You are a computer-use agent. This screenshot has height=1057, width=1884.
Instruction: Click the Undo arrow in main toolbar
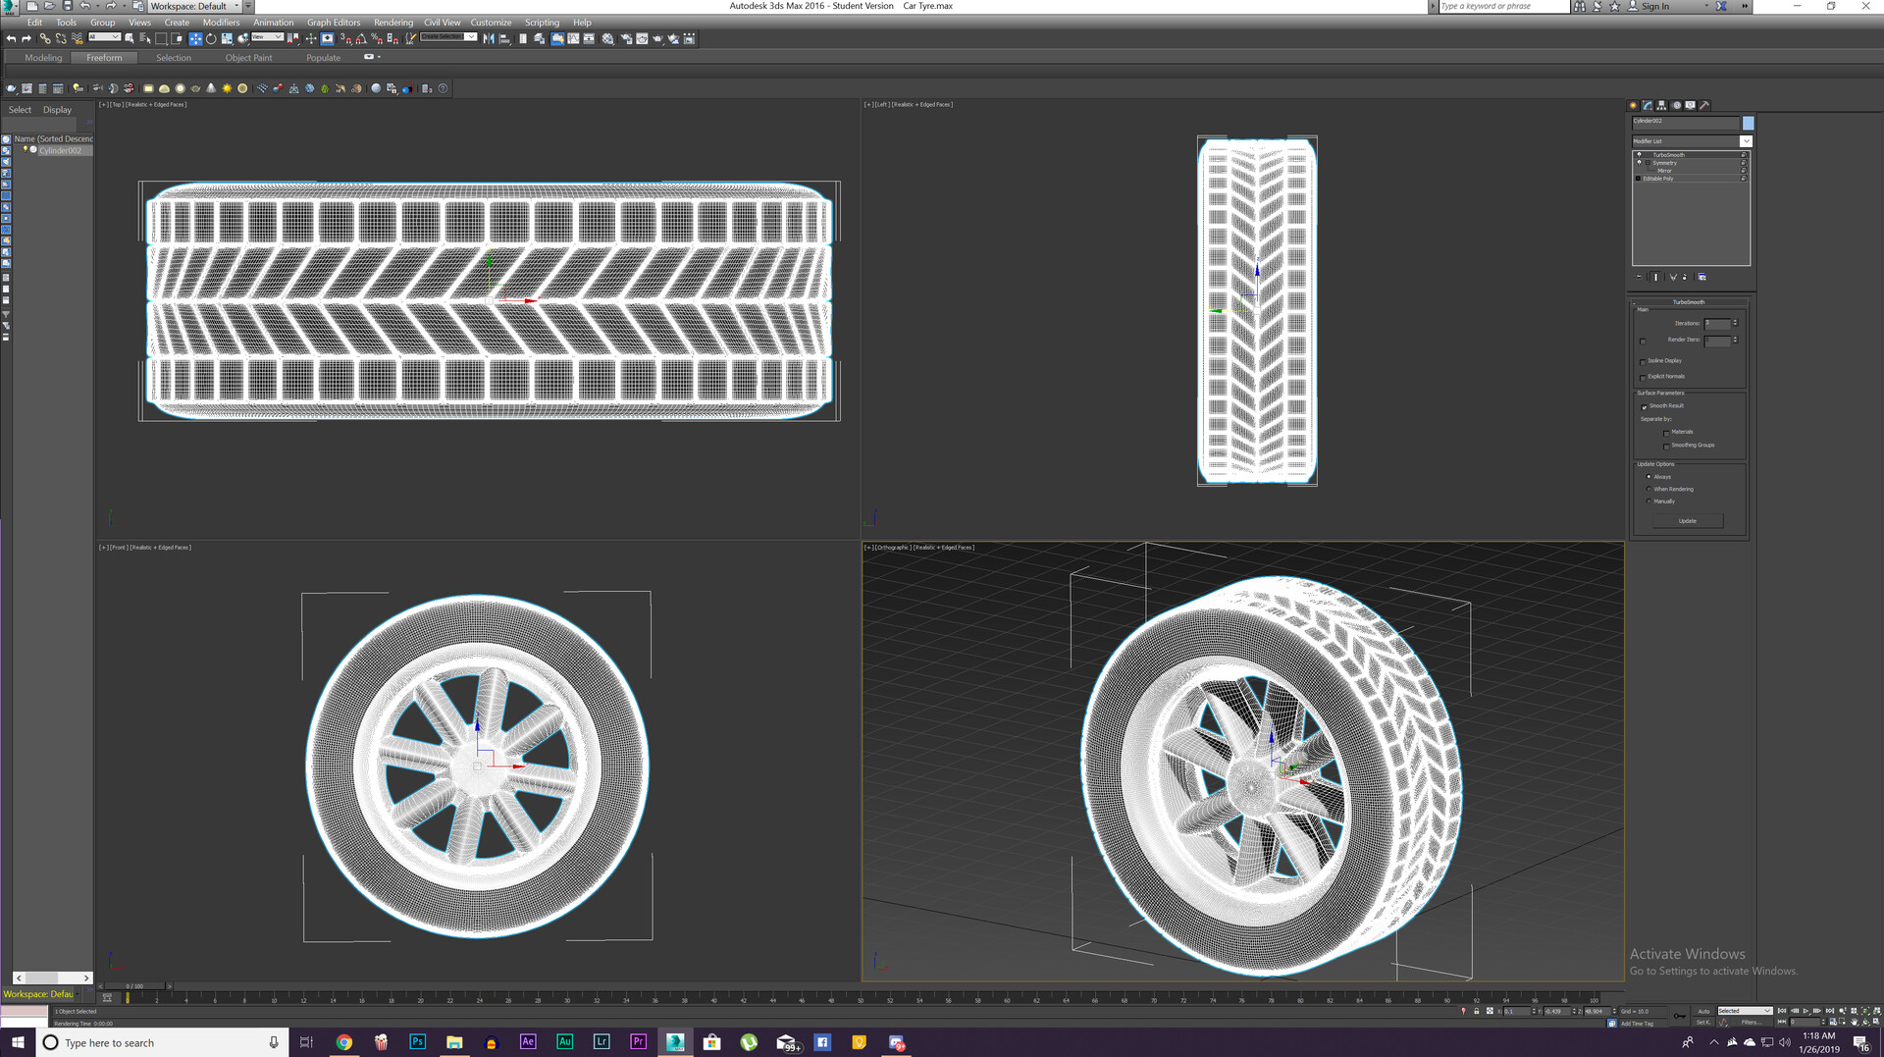click(11, 39)
